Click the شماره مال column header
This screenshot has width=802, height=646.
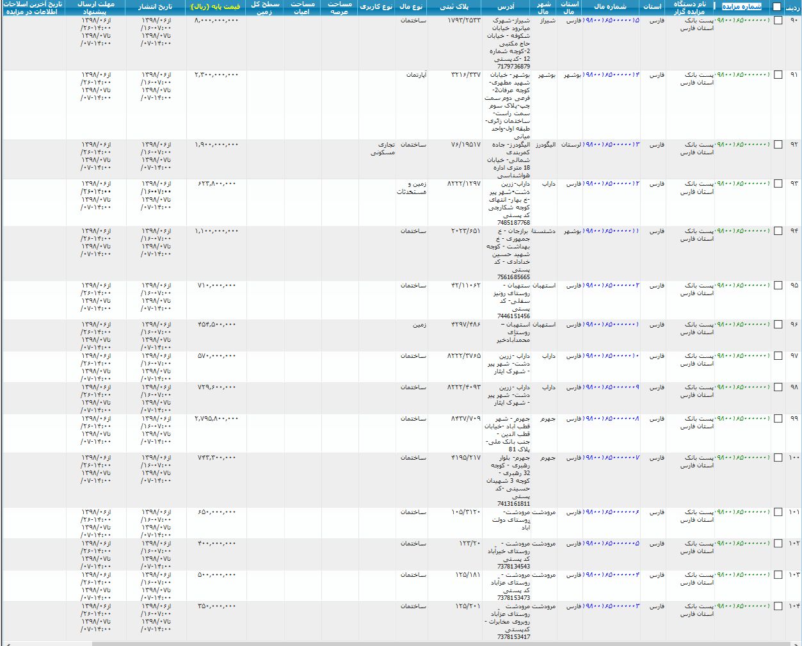point(611,6)
